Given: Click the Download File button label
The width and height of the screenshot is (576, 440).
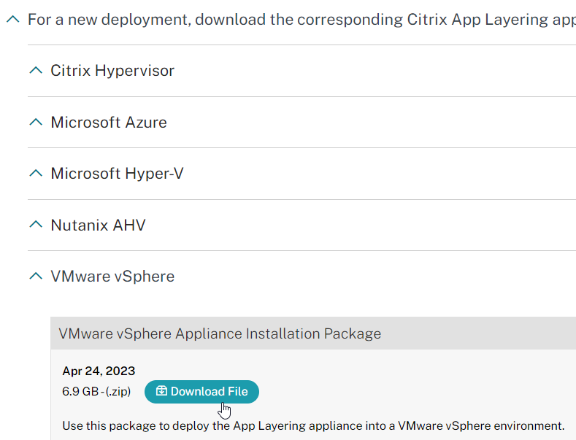Looking at the screenshot, I should [x=210, y=392].
